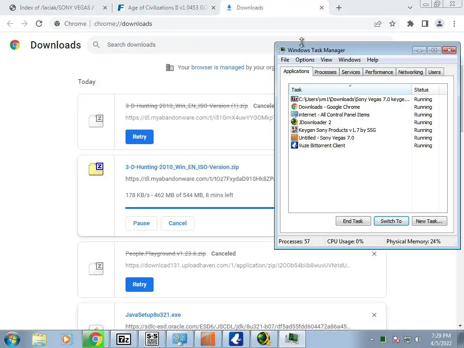Image resolution: width=464 pixels, height=348 pixels.
Task: Open Windows Explorer from taskbar
Action: 39,339
